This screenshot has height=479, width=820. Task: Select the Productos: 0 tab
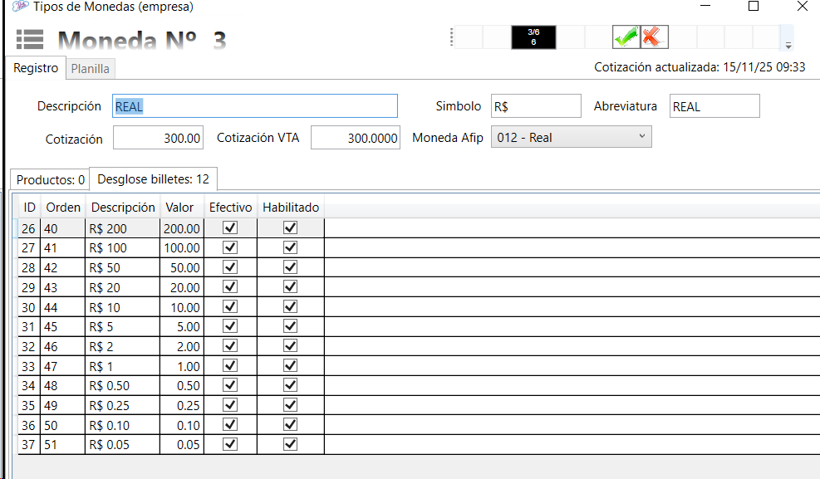(50, 179)
